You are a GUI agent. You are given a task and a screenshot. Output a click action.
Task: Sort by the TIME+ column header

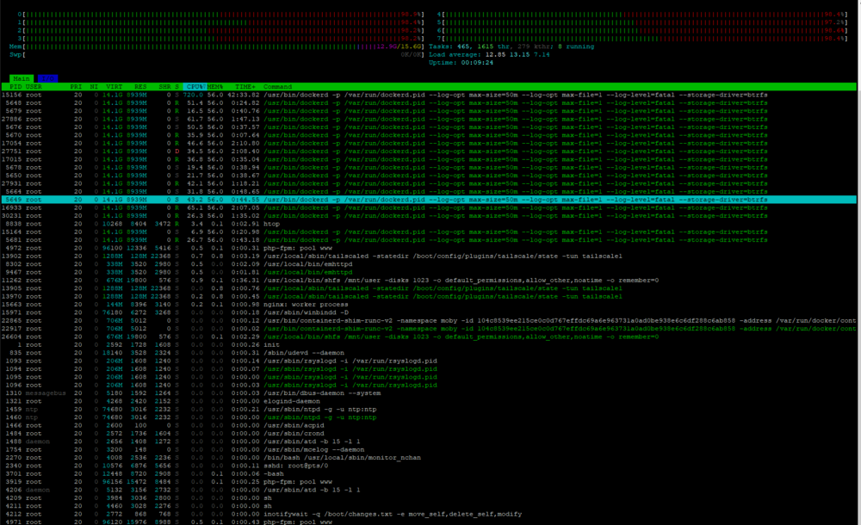click(x=245, y=87)
